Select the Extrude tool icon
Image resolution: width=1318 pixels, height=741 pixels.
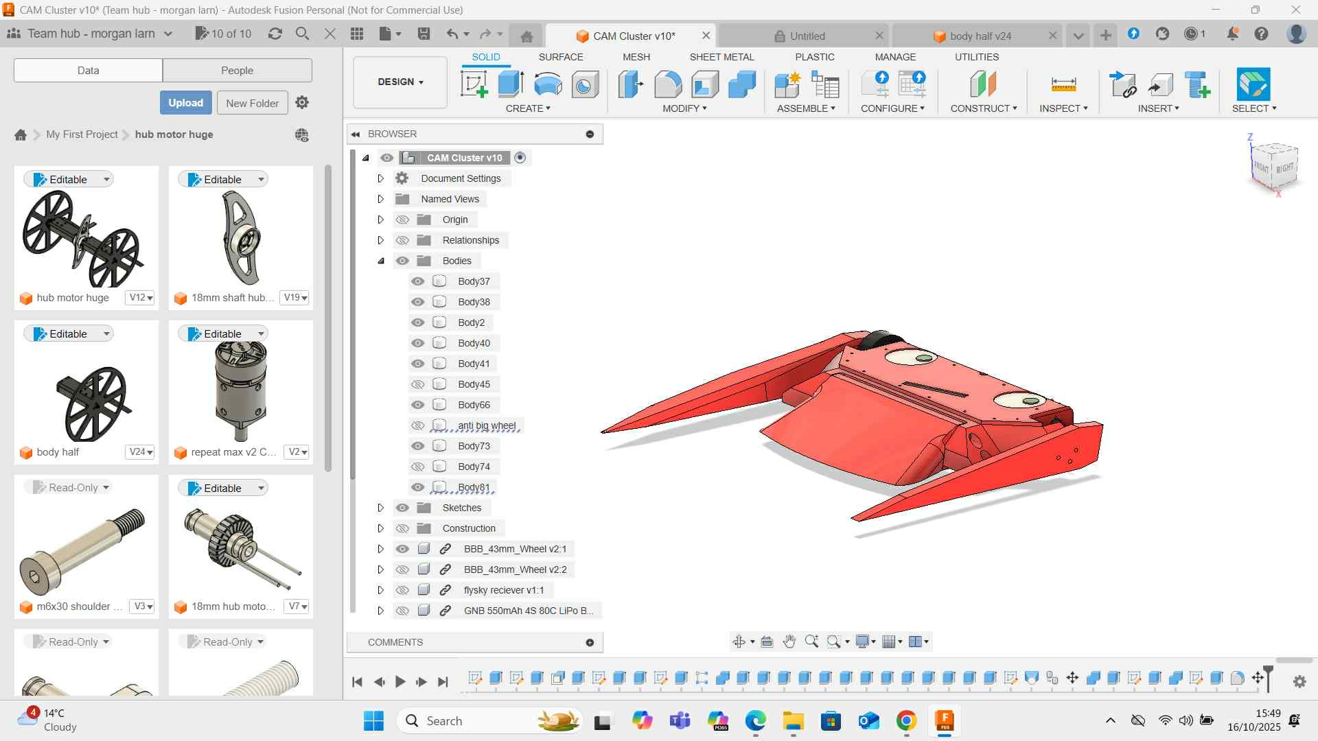coord(511,85)
